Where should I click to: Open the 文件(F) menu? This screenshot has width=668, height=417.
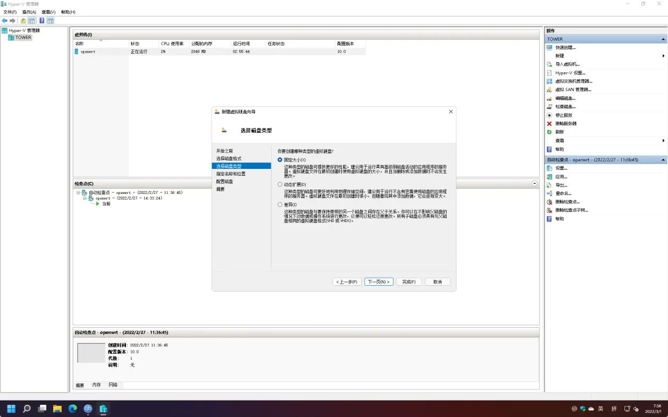pos(10,12)
